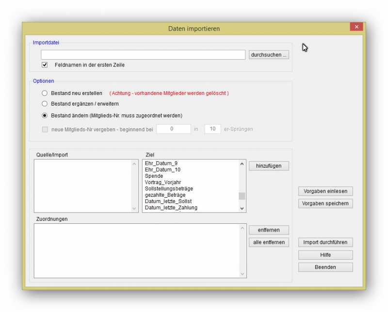Select 'Datum_letzte_Zahlung' target field
The image size is (388, 312).
(x=171, y=207)
